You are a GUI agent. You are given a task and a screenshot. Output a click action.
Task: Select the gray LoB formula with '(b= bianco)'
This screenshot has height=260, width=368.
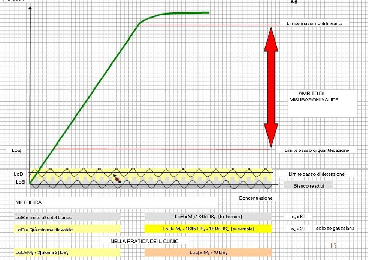(208, 217)
